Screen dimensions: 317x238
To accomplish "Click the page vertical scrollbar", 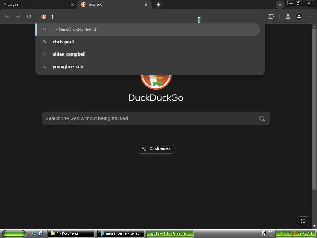I will 314,109.
